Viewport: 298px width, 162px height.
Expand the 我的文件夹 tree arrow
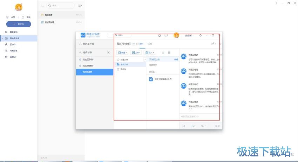pyautogui.click(x=2, y=38)
